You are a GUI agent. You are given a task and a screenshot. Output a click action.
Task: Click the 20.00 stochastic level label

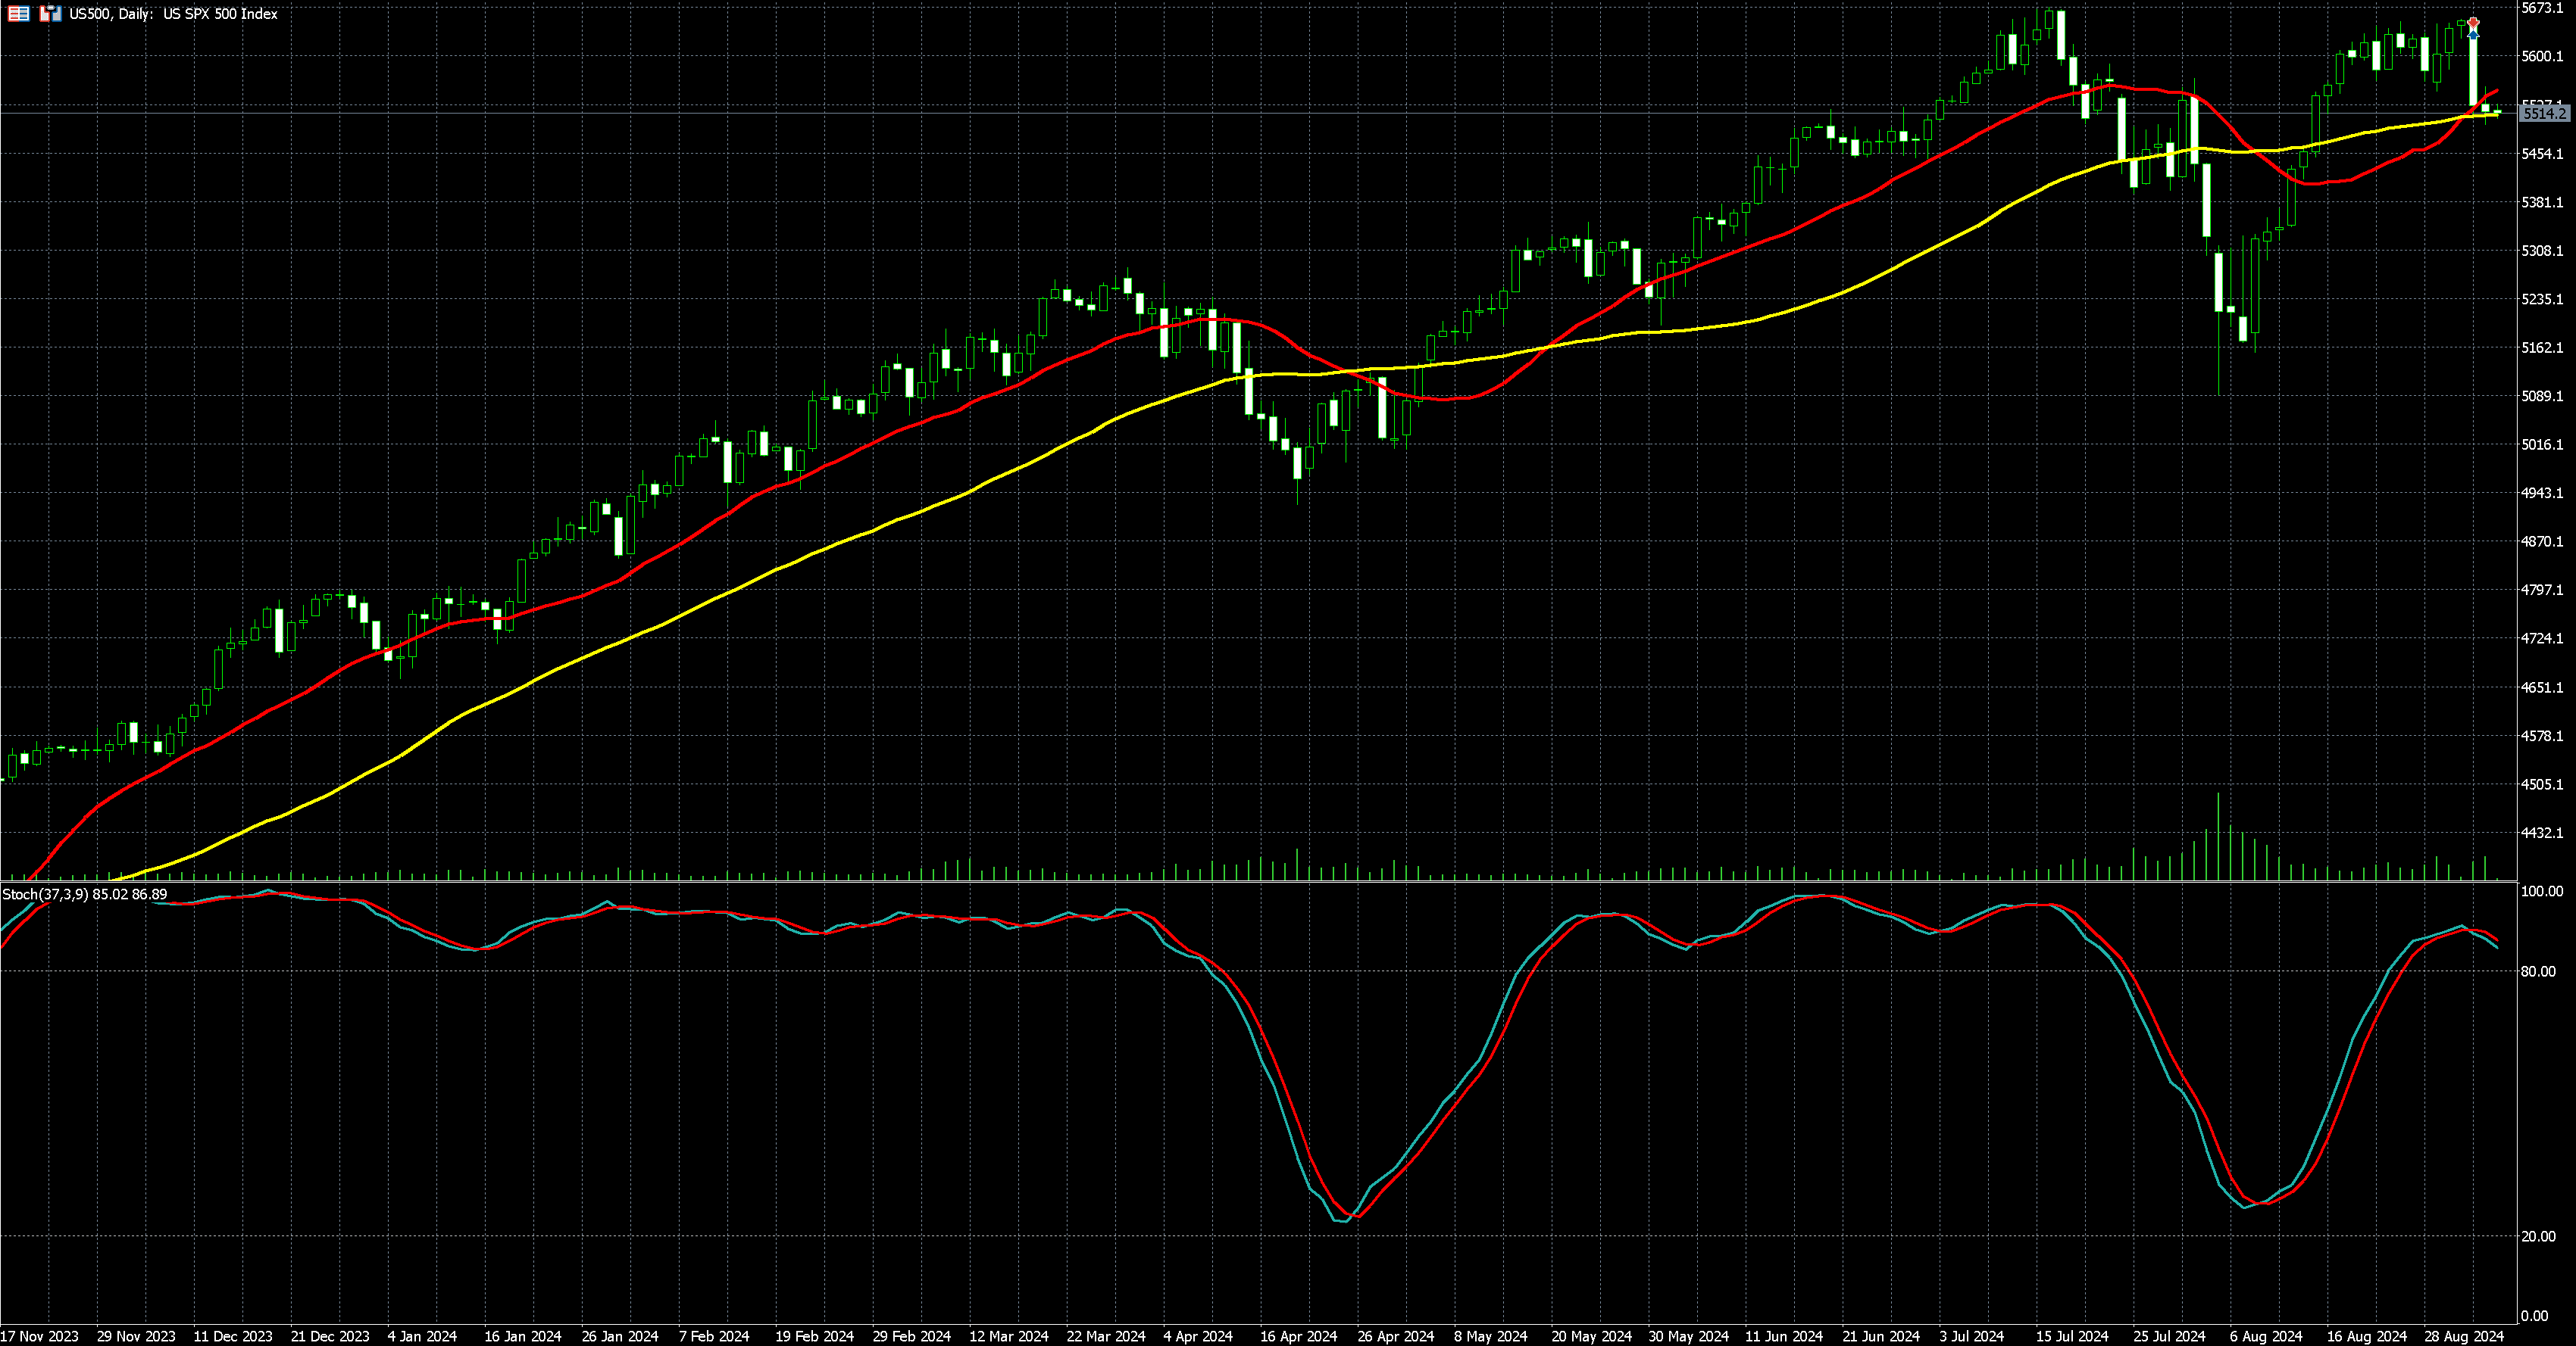coord(2538,1236)
